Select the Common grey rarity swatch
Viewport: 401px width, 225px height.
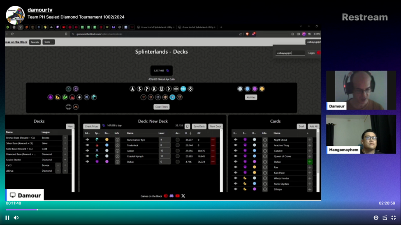240,89
